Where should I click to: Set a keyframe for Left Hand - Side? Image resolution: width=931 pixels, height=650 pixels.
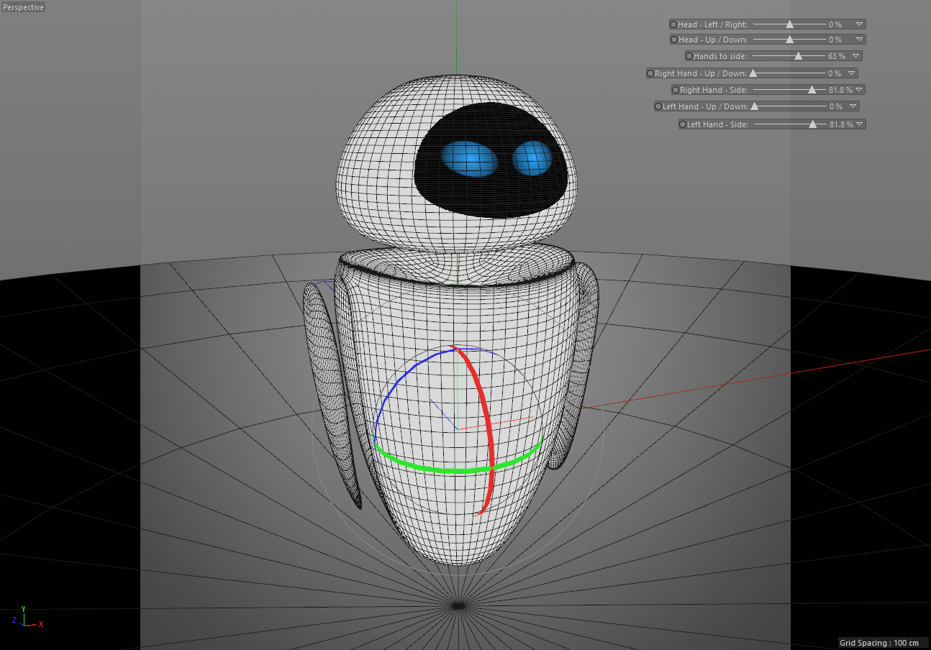[682, 124]
